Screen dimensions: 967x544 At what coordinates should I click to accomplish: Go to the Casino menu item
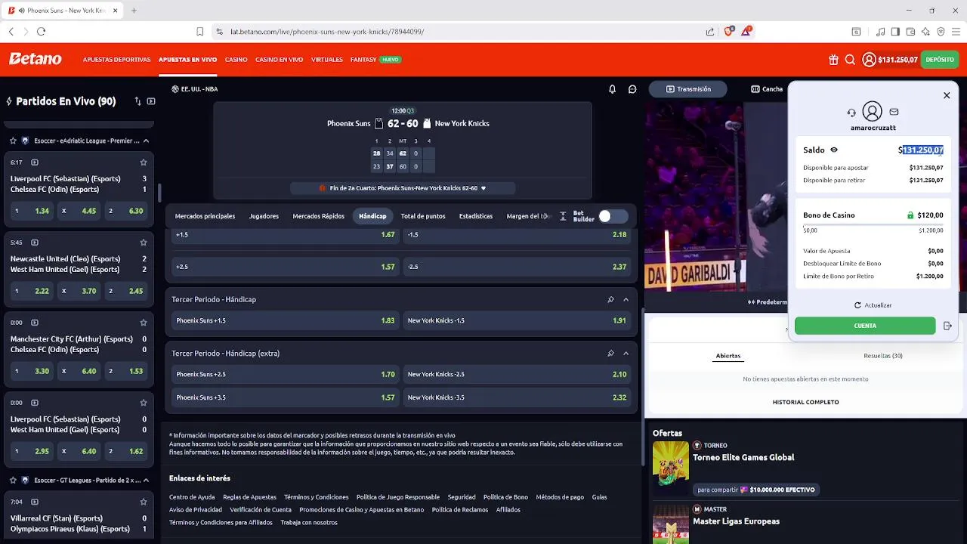click(x=236, y=60)
